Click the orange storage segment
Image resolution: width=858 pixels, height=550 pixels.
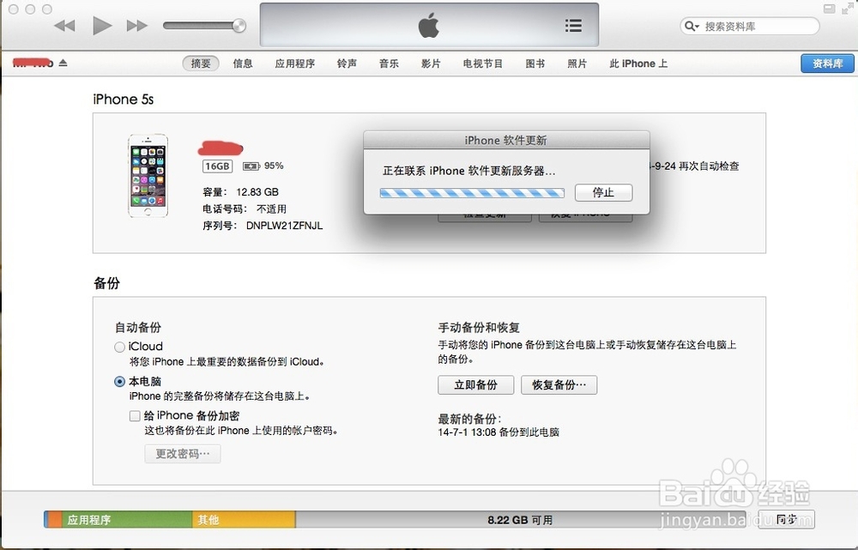[x=54, y=519]
